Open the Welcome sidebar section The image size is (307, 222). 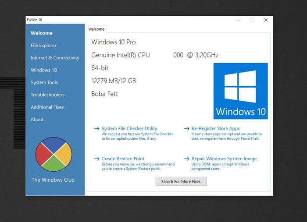(42, 33)
